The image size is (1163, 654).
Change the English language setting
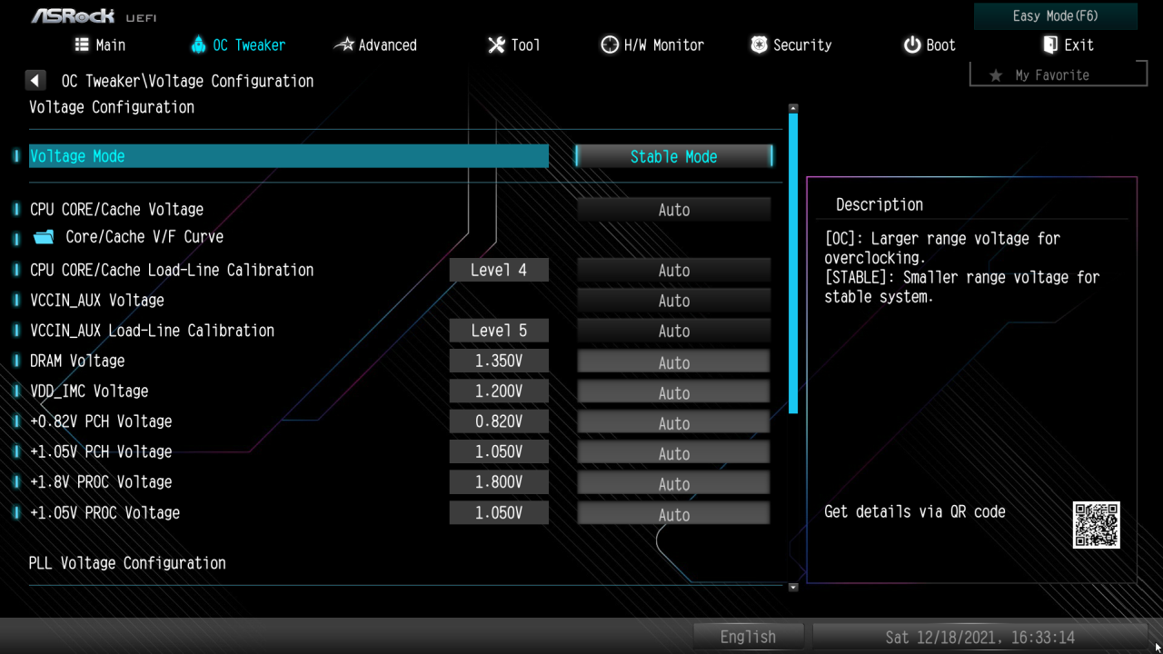(x=748, y=637)
